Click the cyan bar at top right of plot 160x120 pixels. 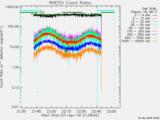pos(106,10)
